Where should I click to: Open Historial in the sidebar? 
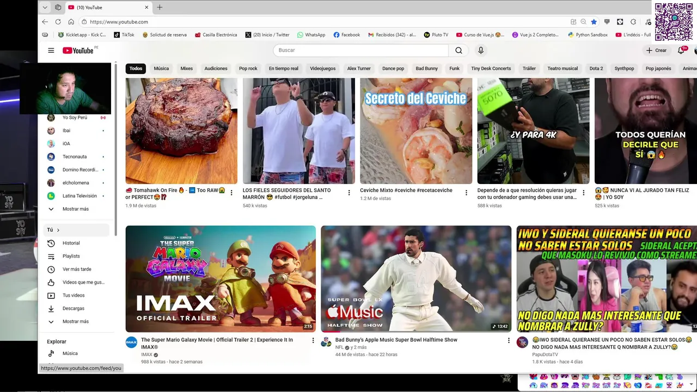coord(76,243)
